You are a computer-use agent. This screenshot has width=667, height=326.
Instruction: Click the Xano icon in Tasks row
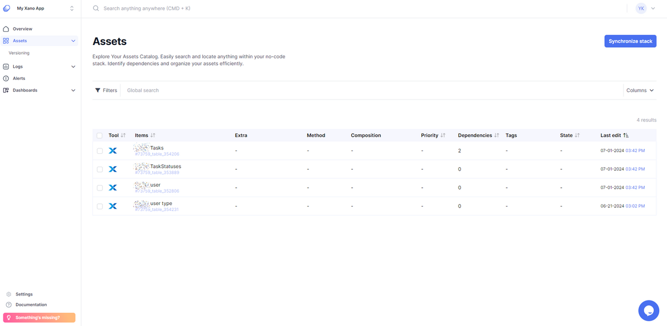point(113,151)
